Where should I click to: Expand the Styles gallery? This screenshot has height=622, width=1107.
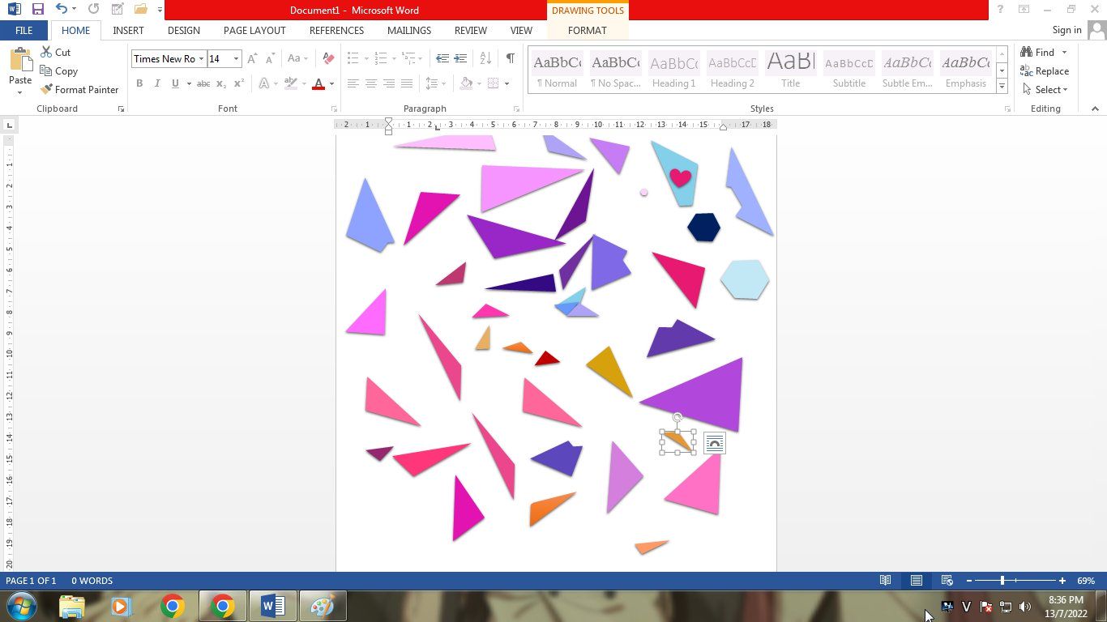coord(1002,87)
